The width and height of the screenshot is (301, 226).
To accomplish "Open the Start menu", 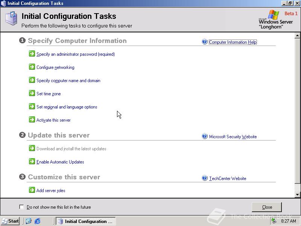I will [10, 221].
